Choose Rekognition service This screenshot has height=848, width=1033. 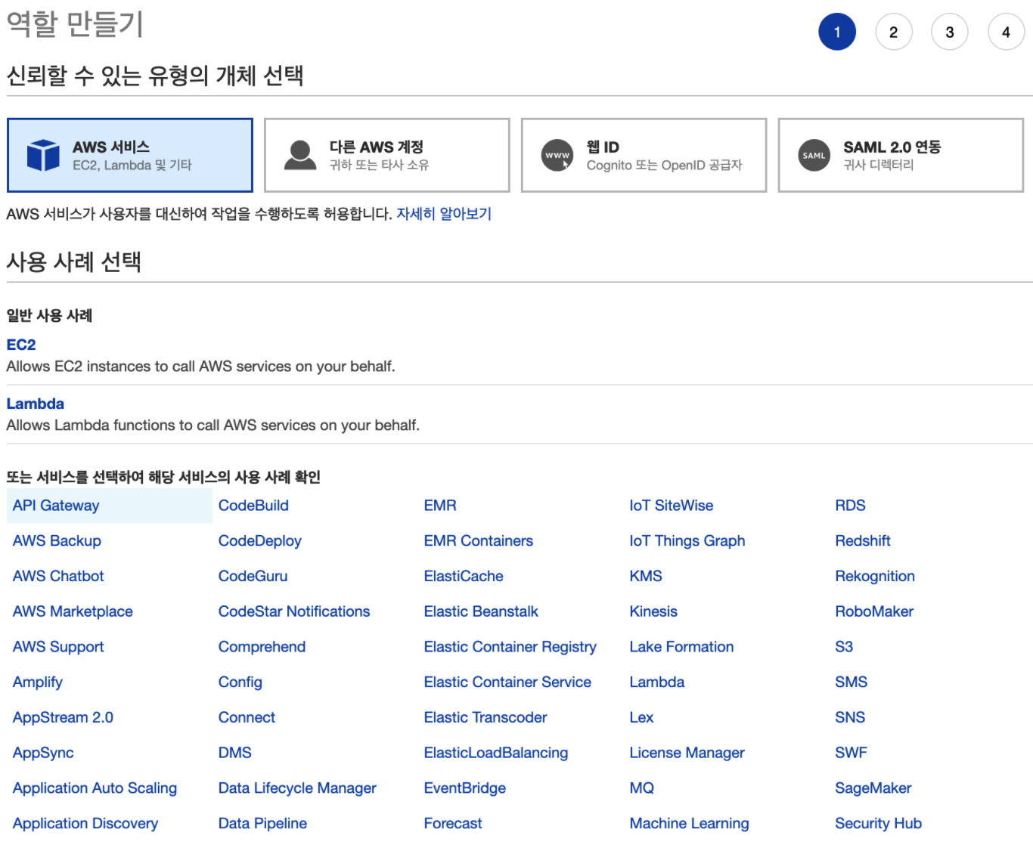click(875, 576)
